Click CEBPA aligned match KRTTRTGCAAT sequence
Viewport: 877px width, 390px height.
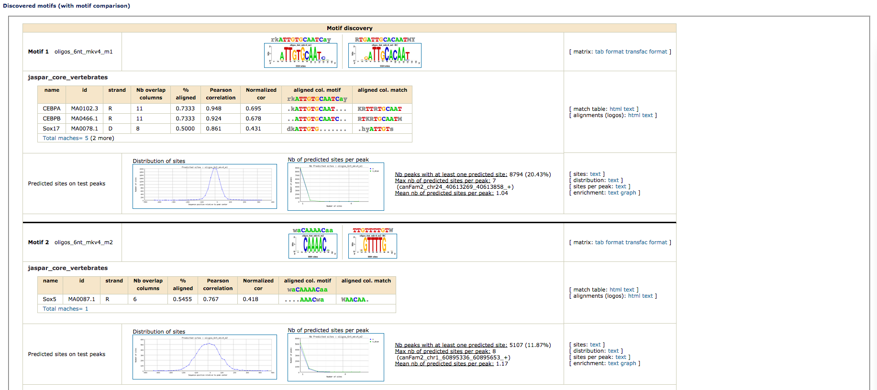tap(380, 109)
